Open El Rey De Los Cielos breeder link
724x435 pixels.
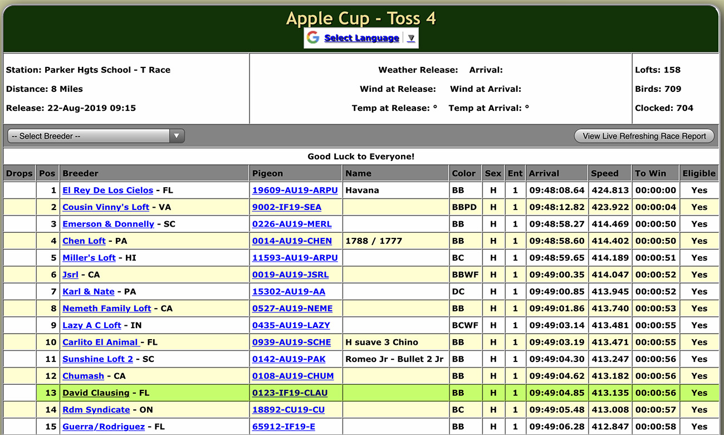coord(107,190)
